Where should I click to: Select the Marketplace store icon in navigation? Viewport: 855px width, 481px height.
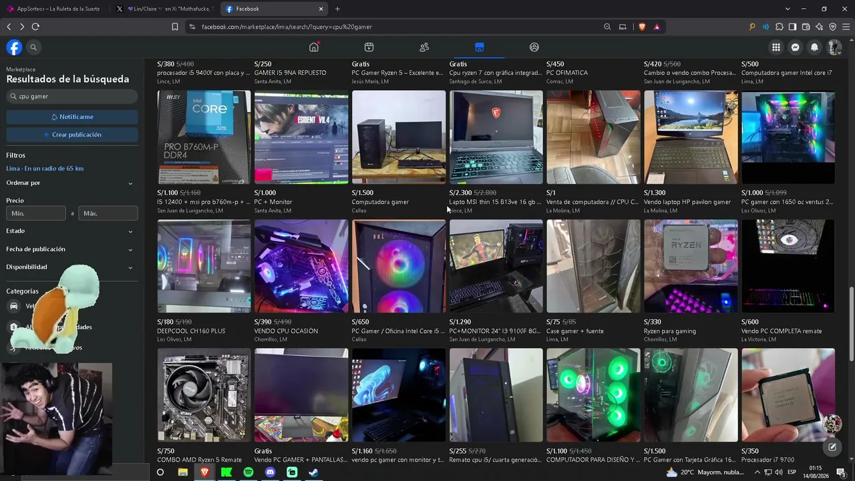[479, 47]
